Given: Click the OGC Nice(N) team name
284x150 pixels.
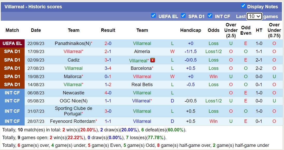Looking at the screenshot, I should click(x=74, y=101).
